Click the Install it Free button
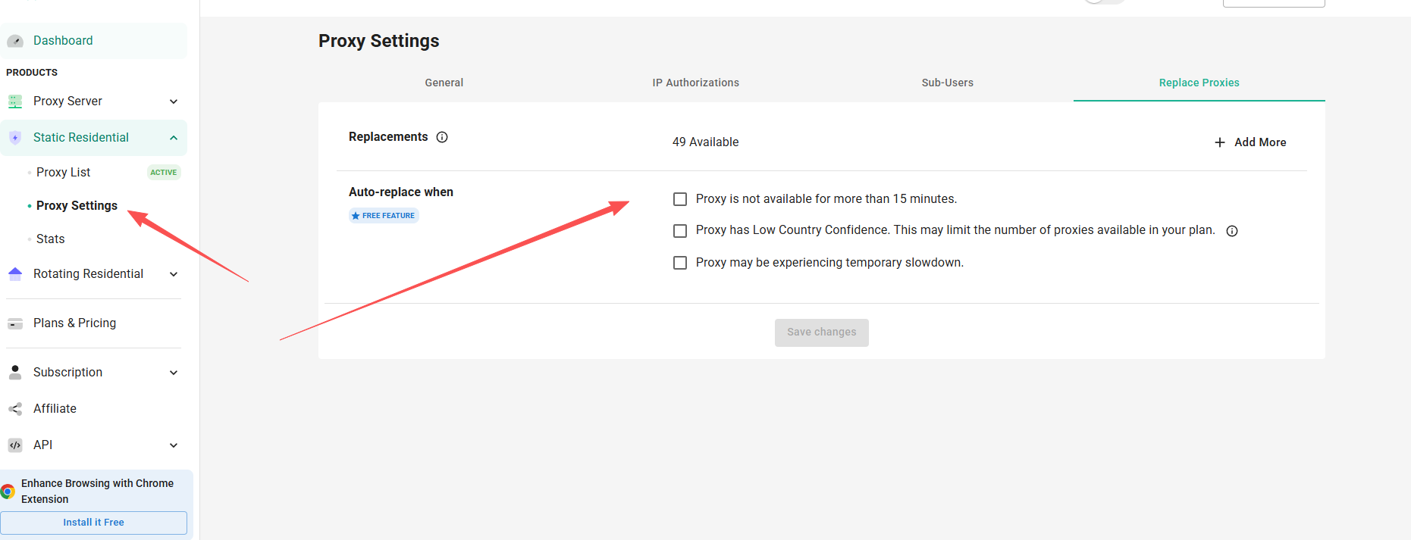The width and height of the screenshot is (1411, 540). click(94, 523)
